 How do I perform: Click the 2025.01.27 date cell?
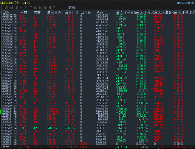[x=10, y=91]
